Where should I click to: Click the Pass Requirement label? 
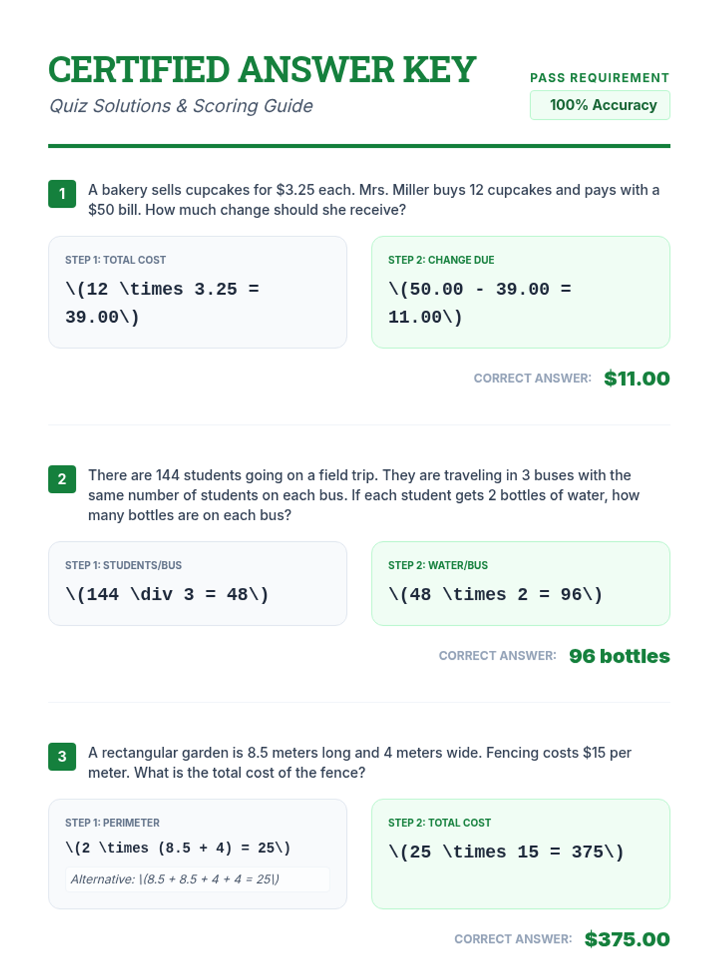[600, 78]
